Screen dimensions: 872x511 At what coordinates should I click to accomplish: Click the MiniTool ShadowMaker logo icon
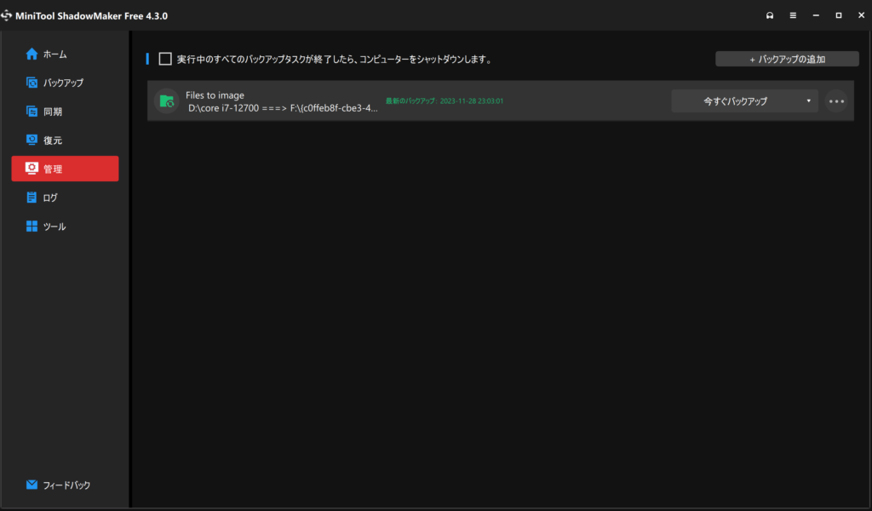pyautogui.click(x=8, y=15)
